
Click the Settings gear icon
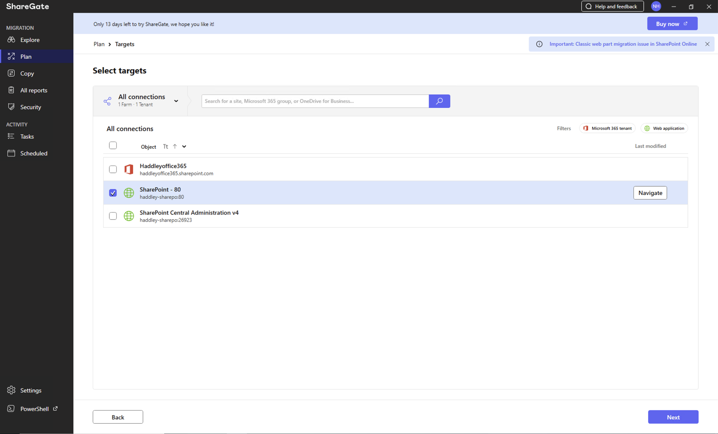(x=11, y=390)
